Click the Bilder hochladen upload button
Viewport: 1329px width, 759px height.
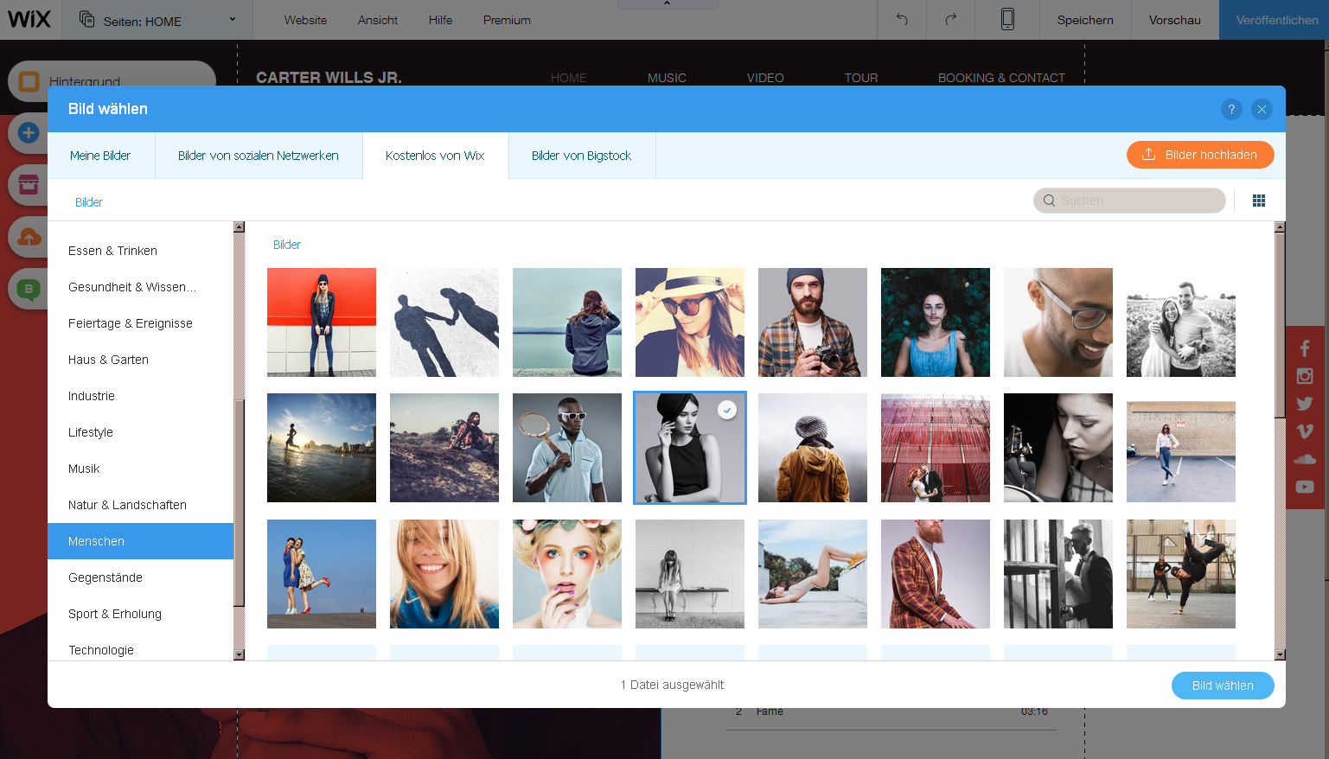tap(1200, 155)
